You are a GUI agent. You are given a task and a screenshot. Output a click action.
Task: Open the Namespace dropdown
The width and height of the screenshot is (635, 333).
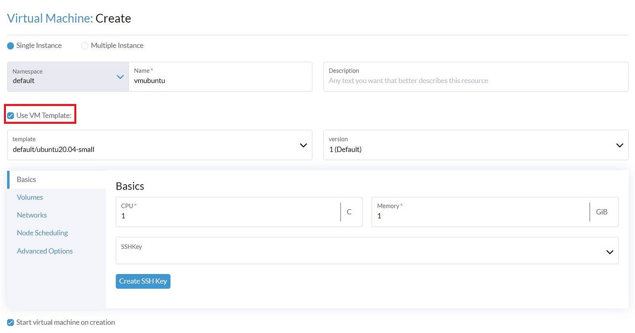pyautogui.click(x=67, y=76)
